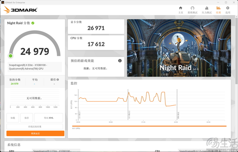Click the CPU score 17 612

coord(96,44)
